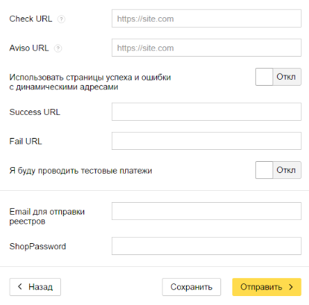Click the ShopPassword label text
Image resolution: width=309 pixels, height=305 pixels.
pyautogui.click(x=38, y=246)
